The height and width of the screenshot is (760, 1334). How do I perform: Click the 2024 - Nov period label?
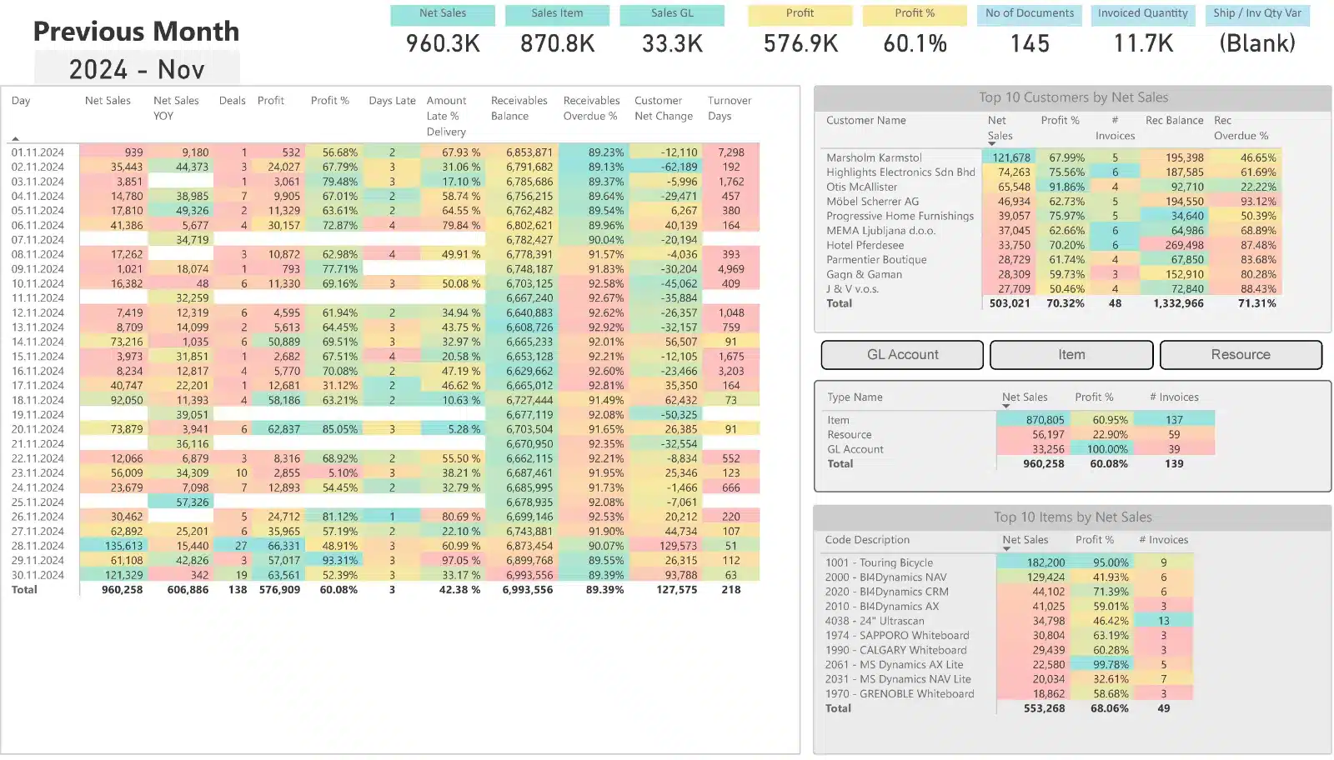click(137, 69)
